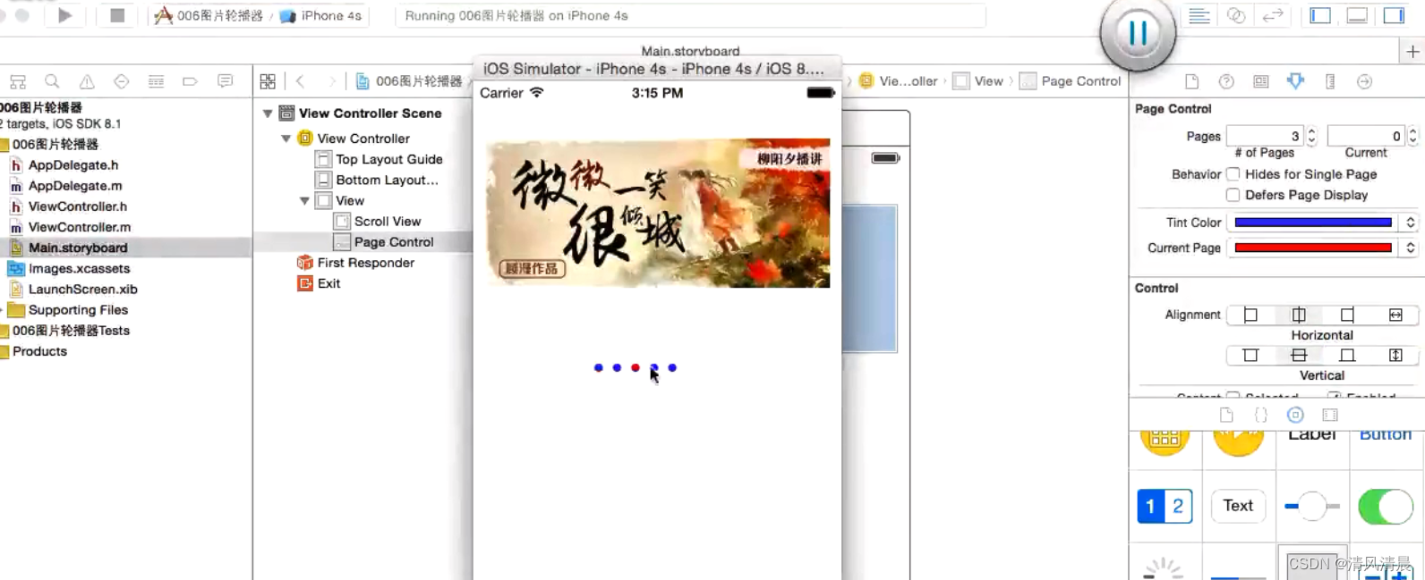Show the object library circle icon
The image size is (1425, 580).
tap(1295, 415)
